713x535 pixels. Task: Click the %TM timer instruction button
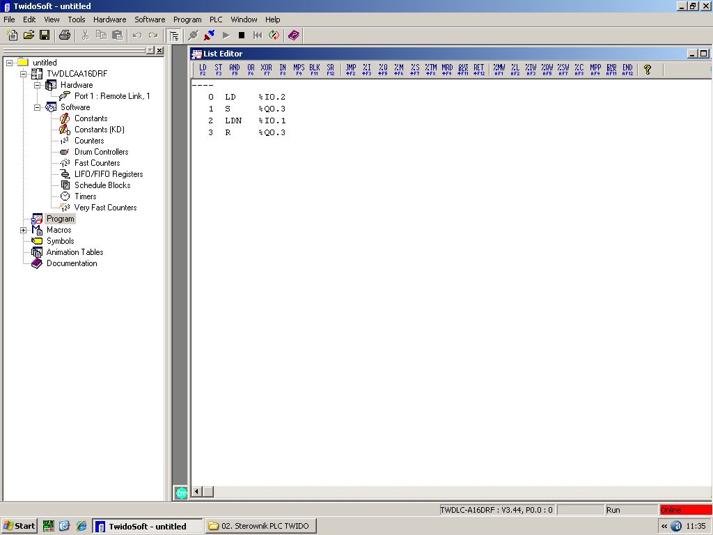[x=431, y=70]
